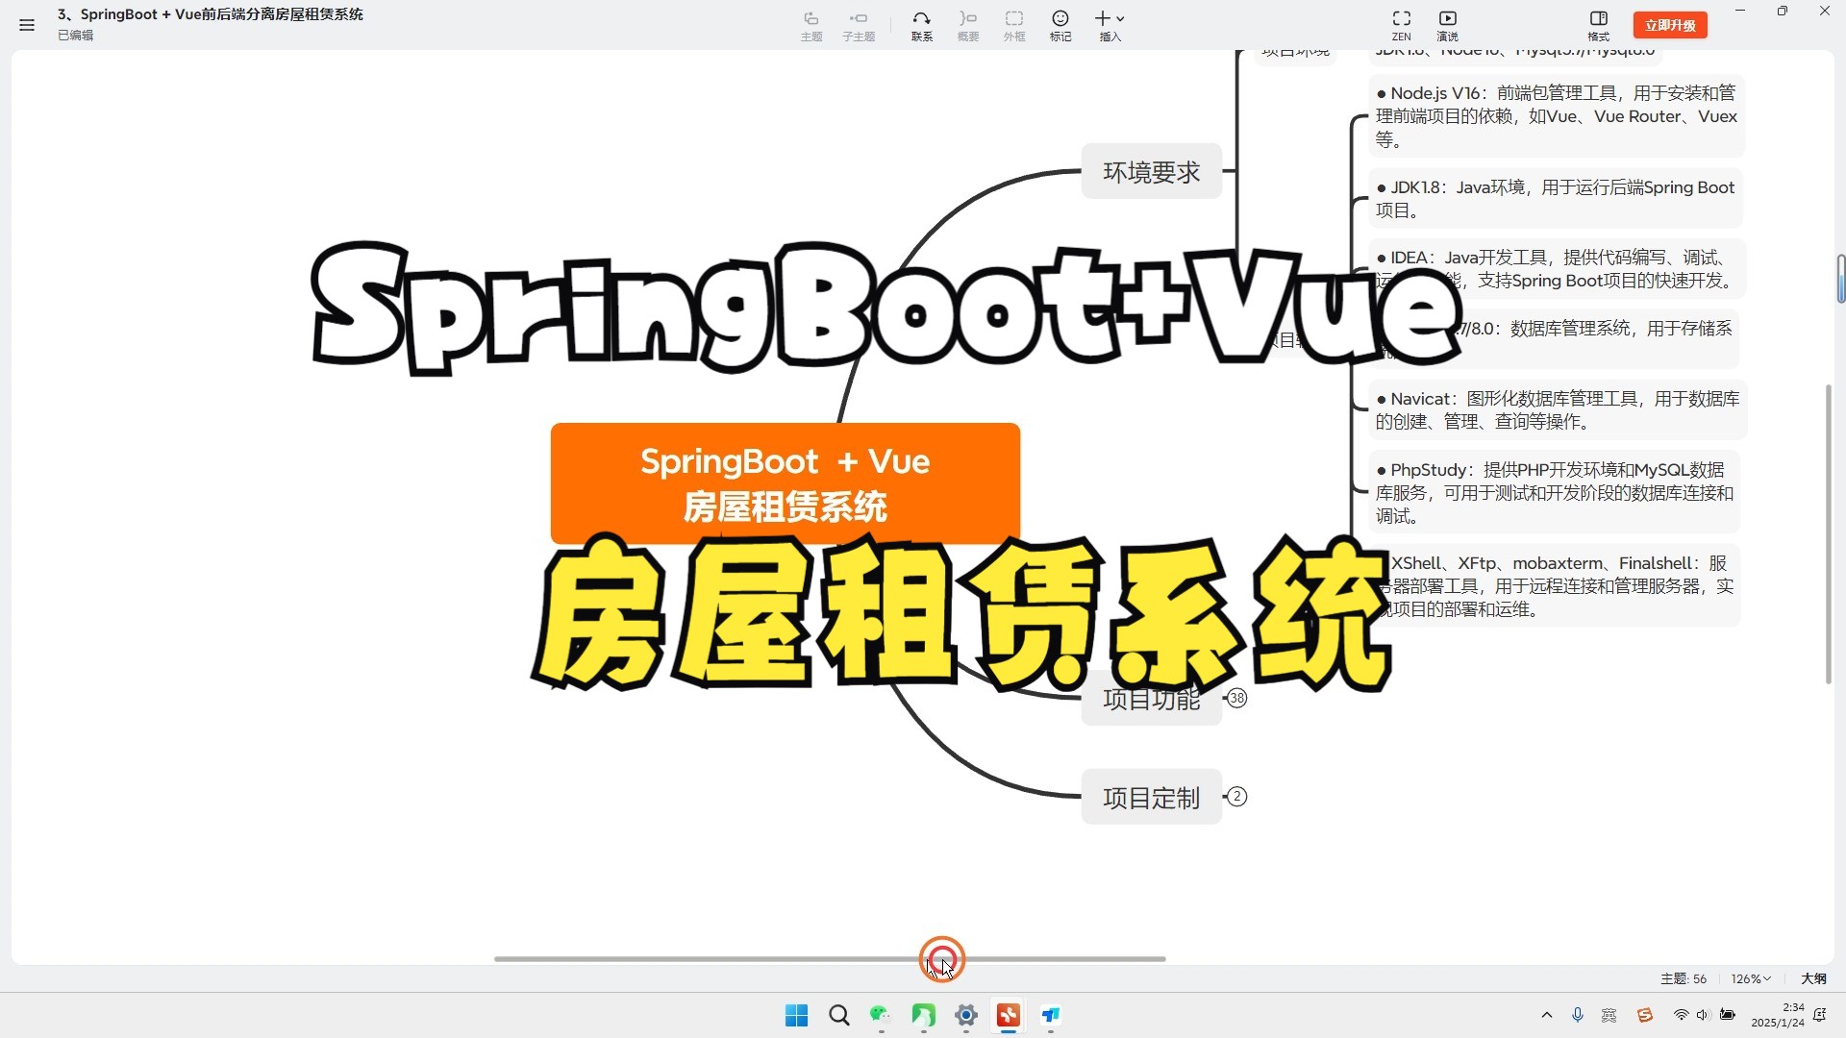Select the PhpStudy topic
The height and width of the screenshot is (1038, 1846).
[1555, 493]
